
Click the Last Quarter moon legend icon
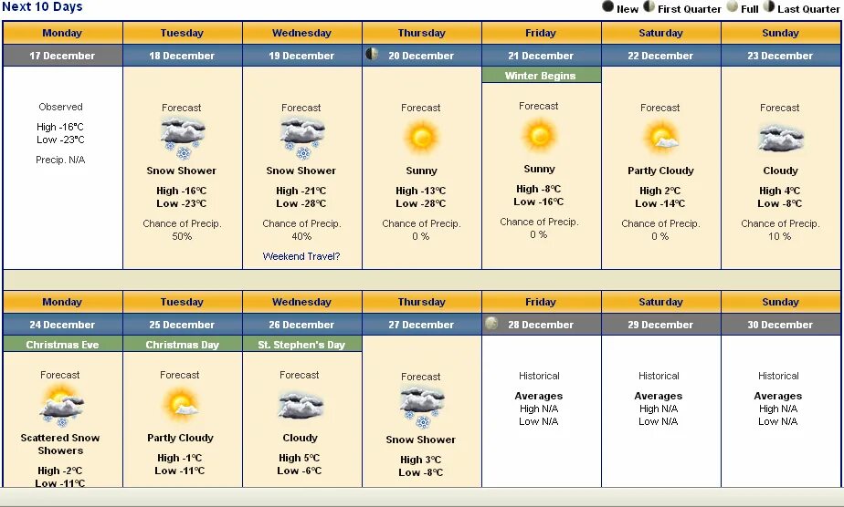pyautogui.click(x=769, y=7)
